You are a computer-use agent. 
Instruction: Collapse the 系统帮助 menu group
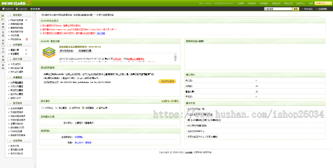tap(19, 141)
